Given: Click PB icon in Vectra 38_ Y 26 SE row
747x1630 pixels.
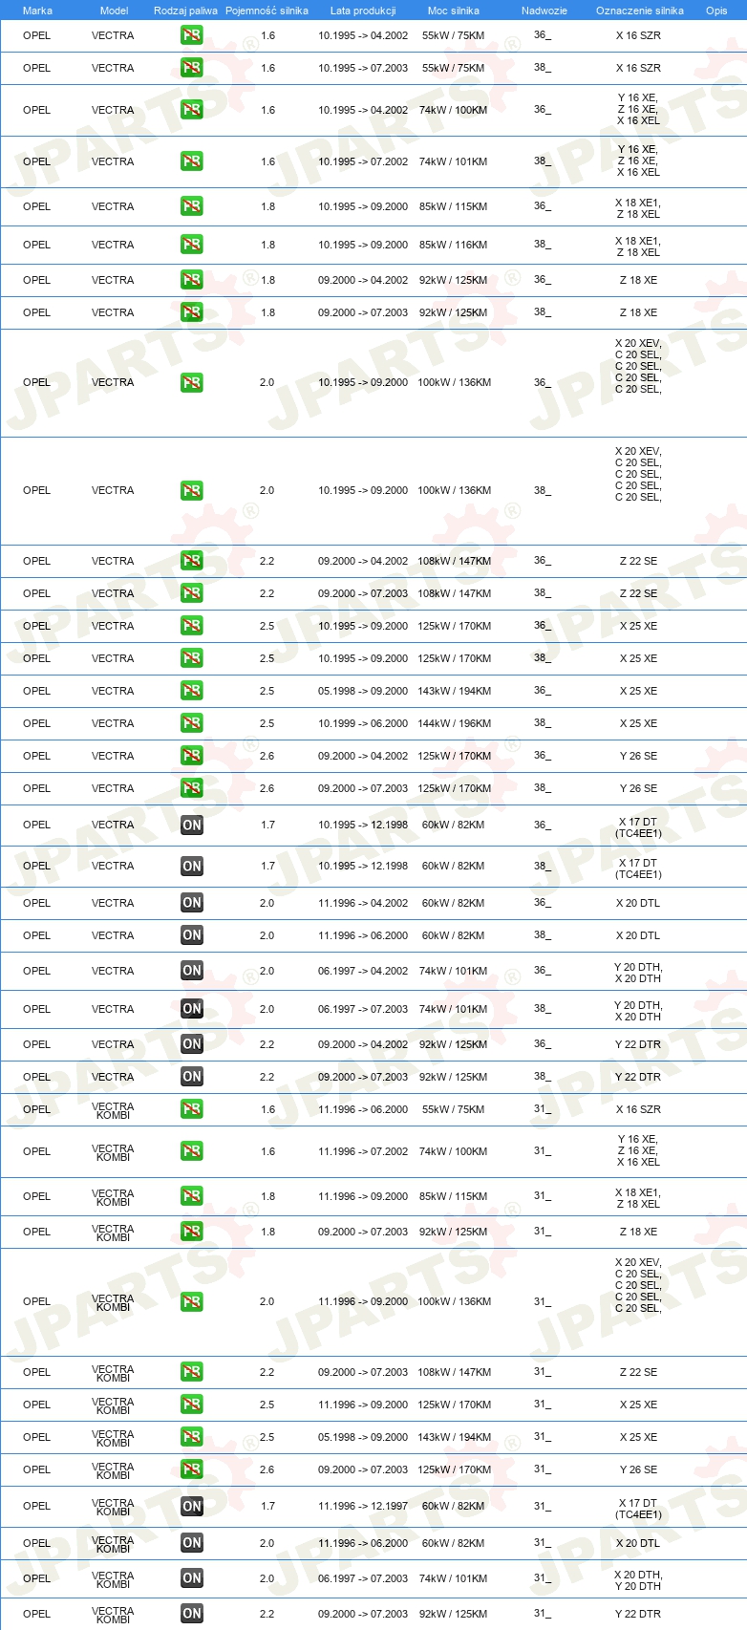Looking at the screenshot, I should pyautogui.click(x=192, y=788).
